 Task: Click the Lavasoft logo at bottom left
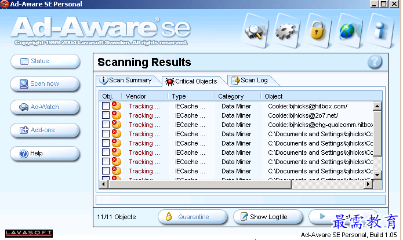(29, 233)
